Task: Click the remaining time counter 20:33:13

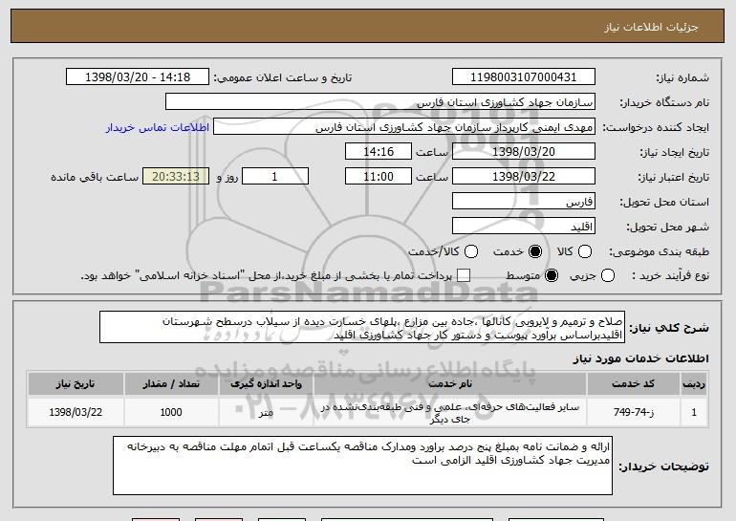Action: 176,177
